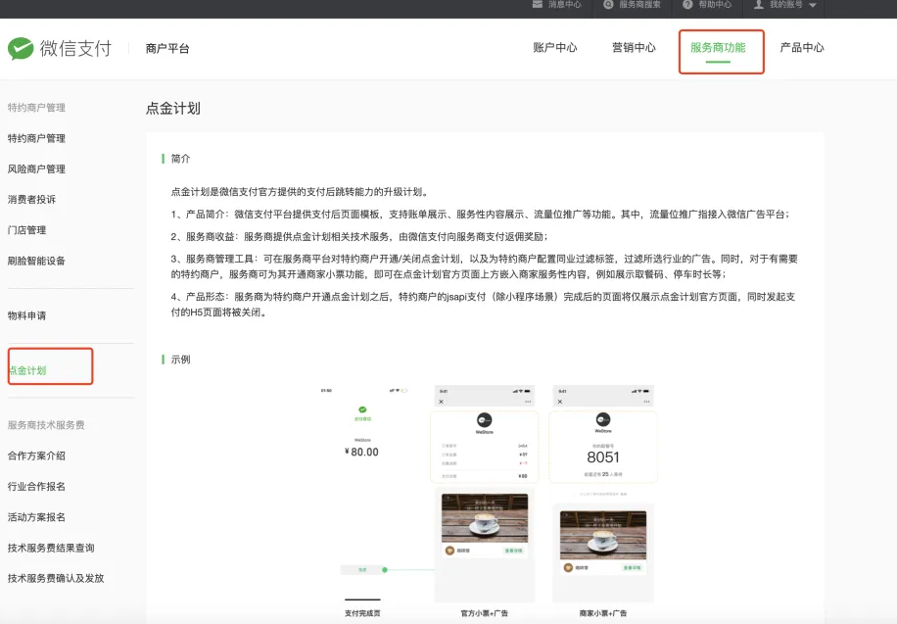Open 风险商户管理 sidebar link
This screenshot has width=897, height=624.
click(36, 169)
